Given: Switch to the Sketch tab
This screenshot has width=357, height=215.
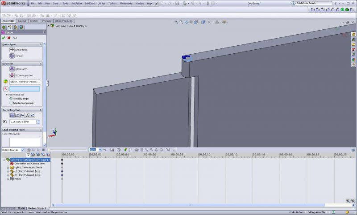Looking at the screenshot, I should 34,21.
